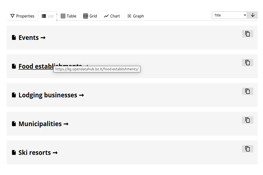263x175 pixels.
Task: Click the grid icon on Grid tab
Action: click(85, 16)
